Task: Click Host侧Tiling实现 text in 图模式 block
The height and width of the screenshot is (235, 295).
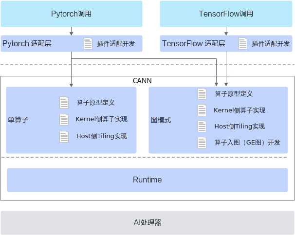Action: tap(240, 127)
